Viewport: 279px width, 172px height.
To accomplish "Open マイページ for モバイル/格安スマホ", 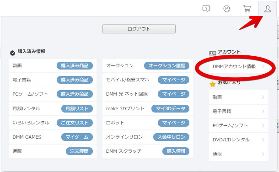I will [x=173, y=80].
